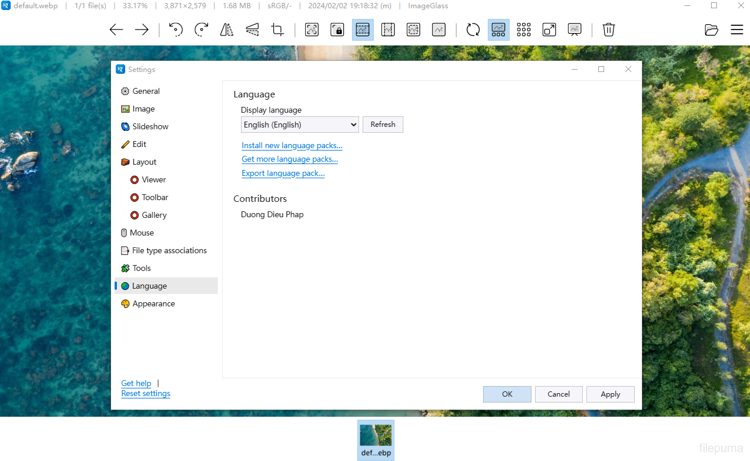Click the rotate left toolbar icon
Screen dimensions: 750x461
pos(175,30)
